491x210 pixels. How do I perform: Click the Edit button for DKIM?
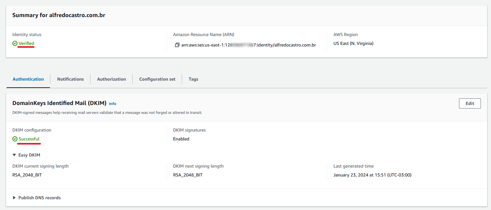tap(470, 103)
